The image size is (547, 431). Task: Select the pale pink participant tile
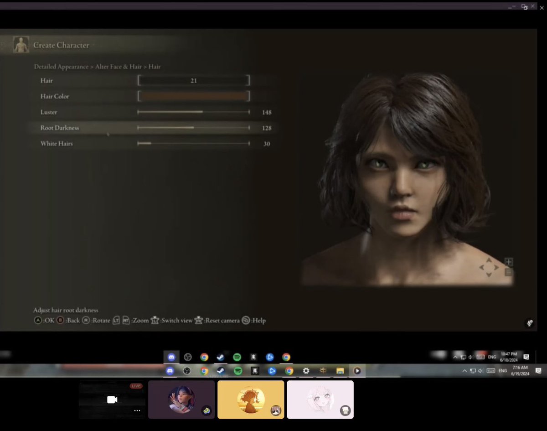(x=320, y=400)
